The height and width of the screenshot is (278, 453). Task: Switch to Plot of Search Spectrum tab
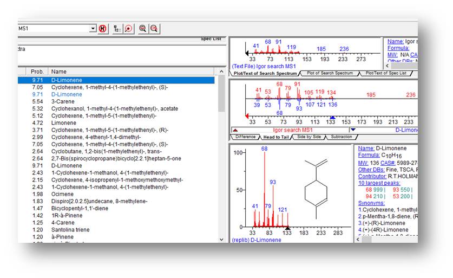point(330,73)
